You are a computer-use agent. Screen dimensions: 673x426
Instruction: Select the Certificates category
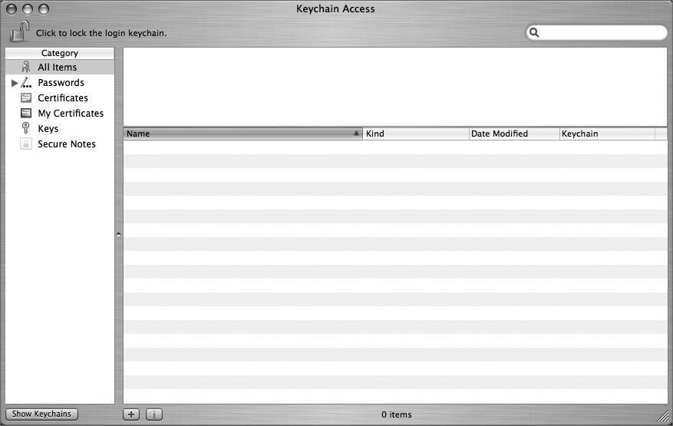click(60, 98)
